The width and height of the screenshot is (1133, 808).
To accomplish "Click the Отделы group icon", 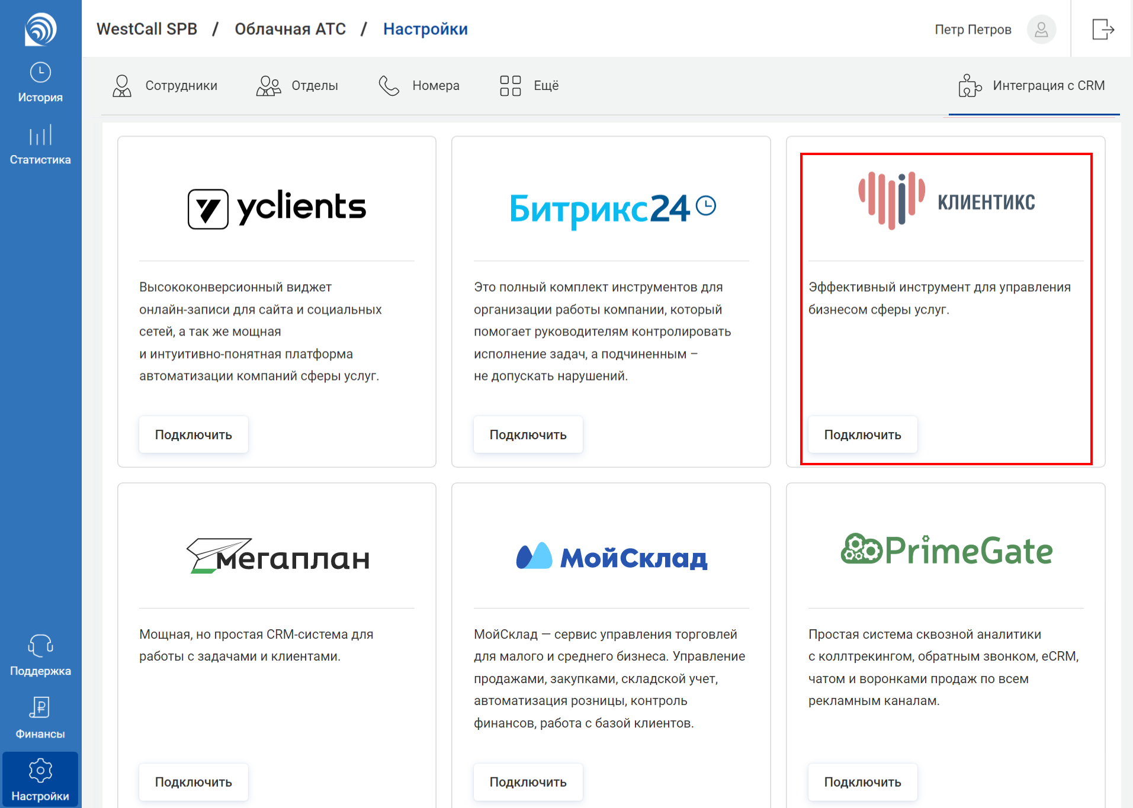I will point(268,86).
